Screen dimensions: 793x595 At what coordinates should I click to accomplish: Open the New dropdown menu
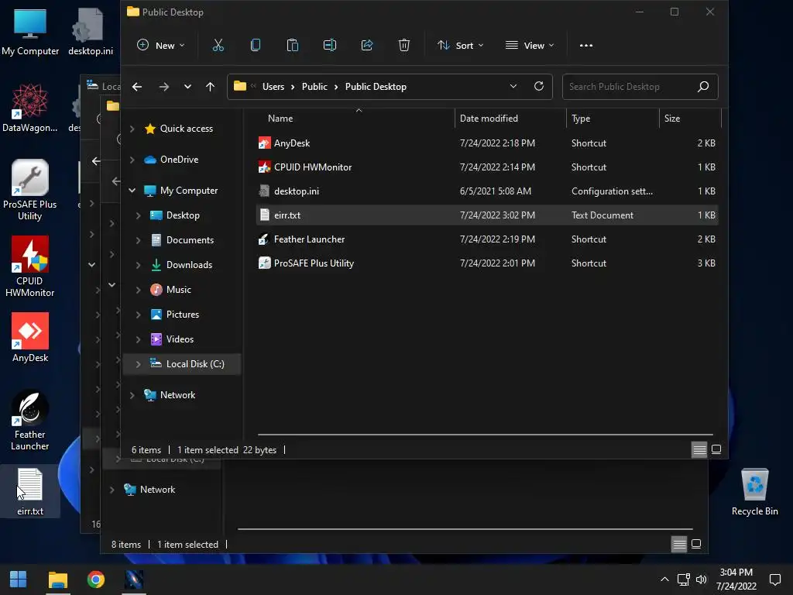coord(161,46)
